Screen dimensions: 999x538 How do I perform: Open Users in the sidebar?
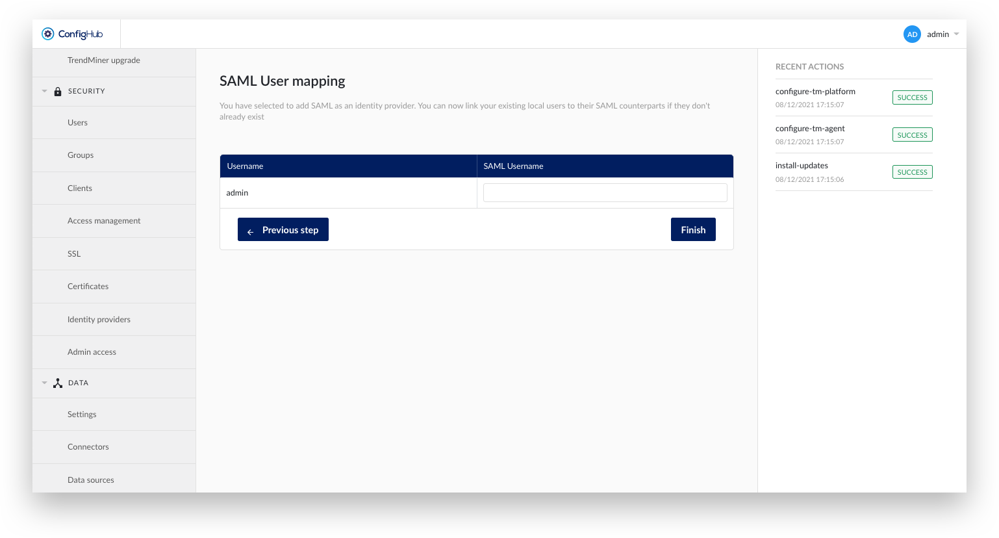(x=77, y=123)
